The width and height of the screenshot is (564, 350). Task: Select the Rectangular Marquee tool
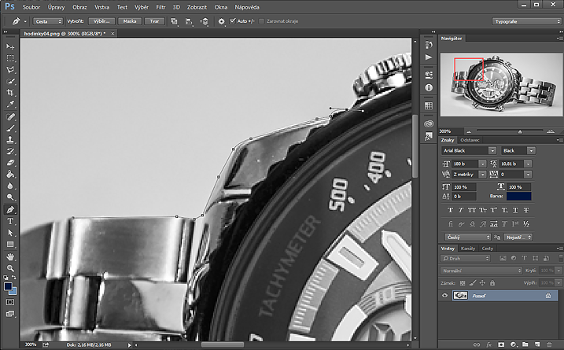tap(10, 58)
